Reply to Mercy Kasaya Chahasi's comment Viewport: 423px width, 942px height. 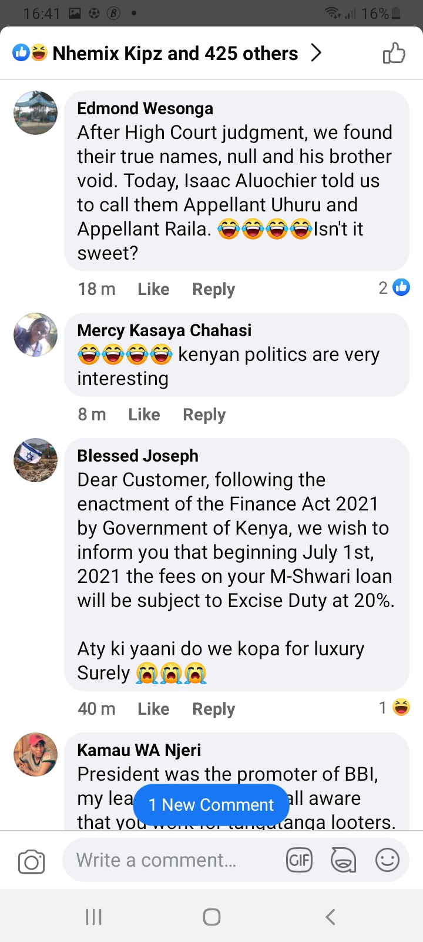[x=204, y=414]
